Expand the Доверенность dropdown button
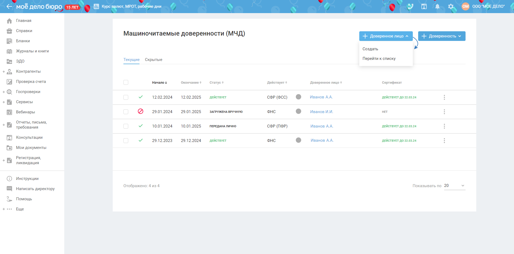Viewport: 514px width, 254px height. coord(441,36)
